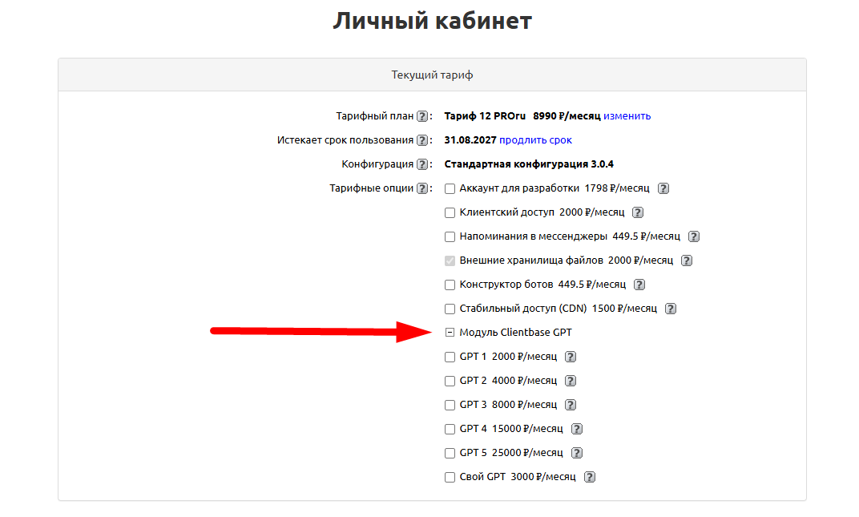
Task: Open help icon beside Истекает срок пользования
Action: point(421,140)
